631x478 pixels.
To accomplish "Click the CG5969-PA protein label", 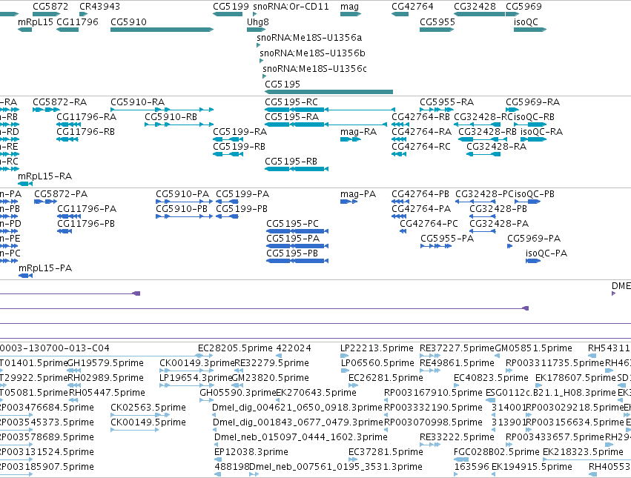I will (x=534, y=239).
